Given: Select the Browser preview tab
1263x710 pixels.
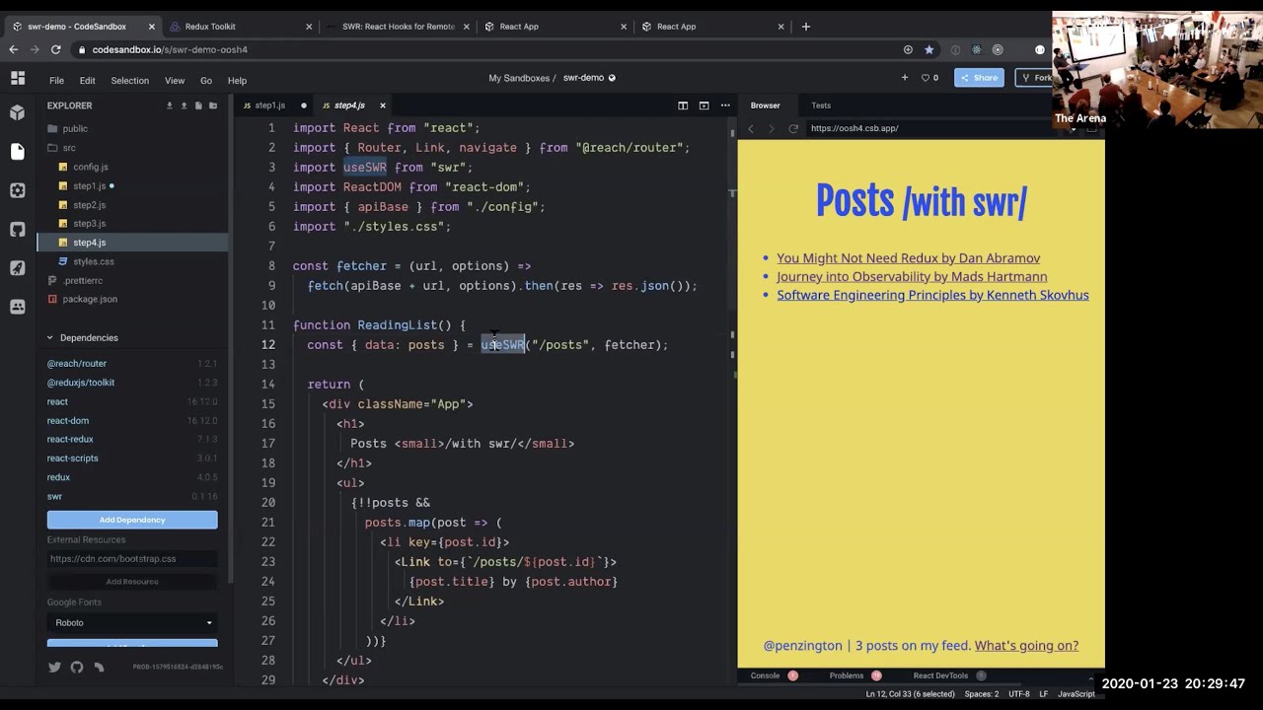Looking at the screenshot, I should 765,106.
